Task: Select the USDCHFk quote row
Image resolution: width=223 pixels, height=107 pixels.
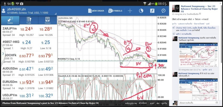Action: pyautogui.click(x=29, y=58)
